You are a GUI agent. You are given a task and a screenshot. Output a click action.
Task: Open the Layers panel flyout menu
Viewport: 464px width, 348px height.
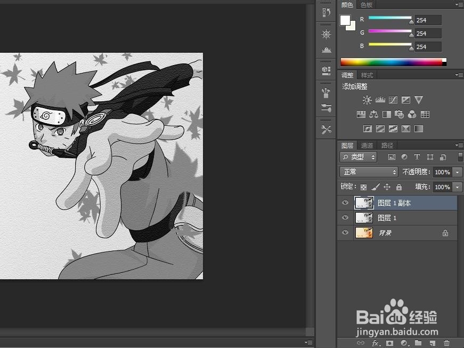point(459,145)
